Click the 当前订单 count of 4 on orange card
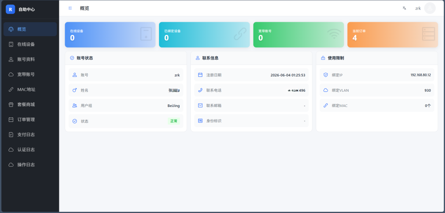 pos(355,38)
